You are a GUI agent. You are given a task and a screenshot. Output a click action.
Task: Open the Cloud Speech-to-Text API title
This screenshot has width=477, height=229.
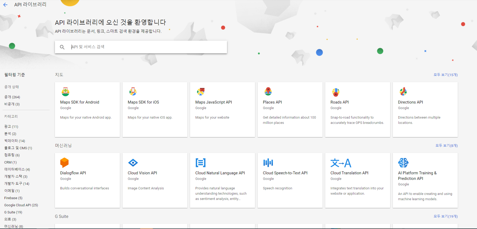click(285, 173)
